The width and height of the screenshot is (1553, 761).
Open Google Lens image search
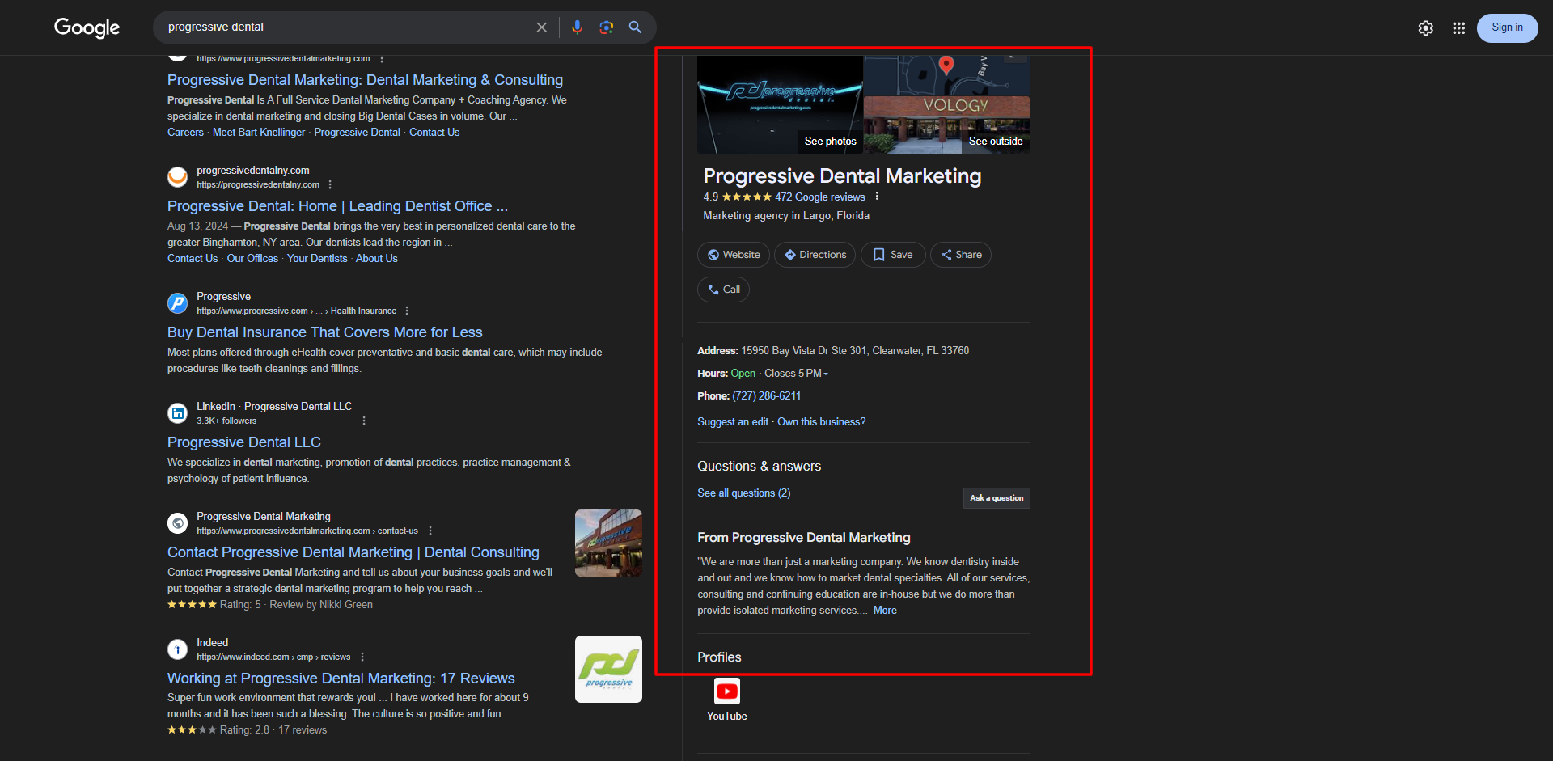point(606,27)
